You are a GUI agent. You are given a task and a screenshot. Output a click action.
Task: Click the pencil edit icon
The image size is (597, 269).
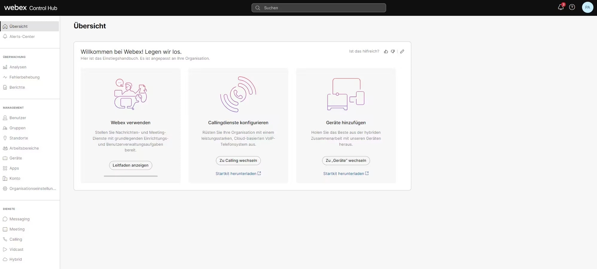click(x=402, y=51)
